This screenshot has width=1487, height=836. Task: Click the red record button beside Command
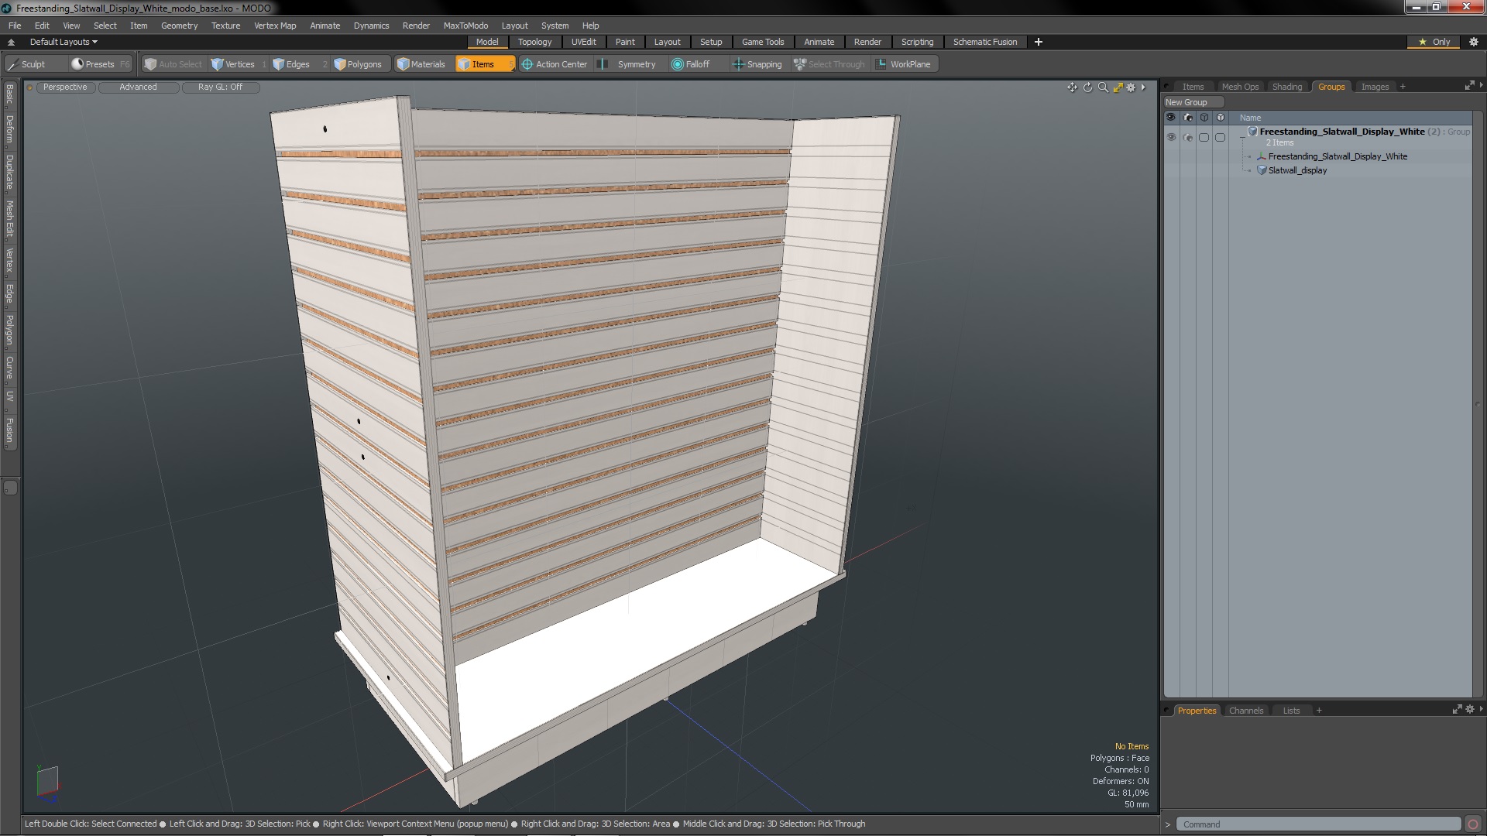coord(1472,824)
